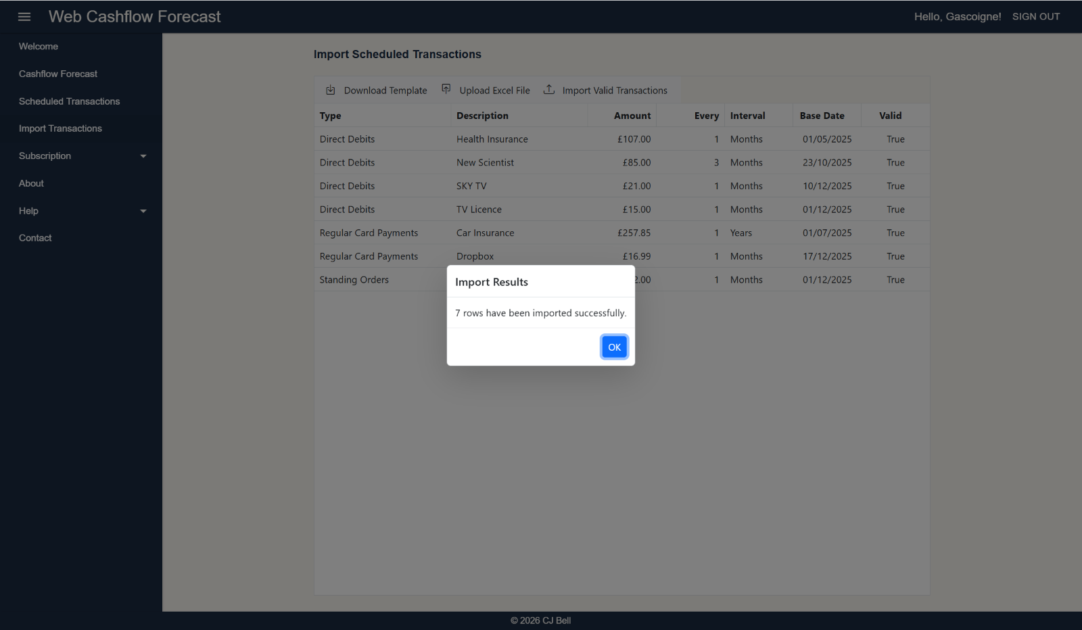Click the Base Date column header

tap(822, 116)
